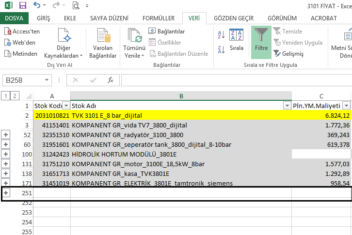The image size is (352, 235).
Task: Switch to the SAYFA DÜZENİ tab
Action: point(109,18)
